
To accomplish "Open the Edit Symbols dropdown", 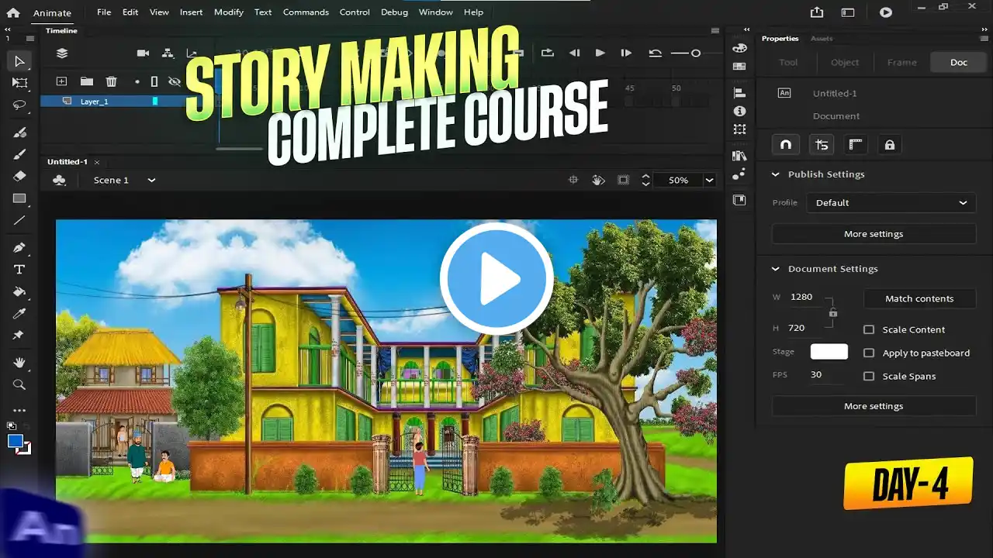I will point(59,180).
